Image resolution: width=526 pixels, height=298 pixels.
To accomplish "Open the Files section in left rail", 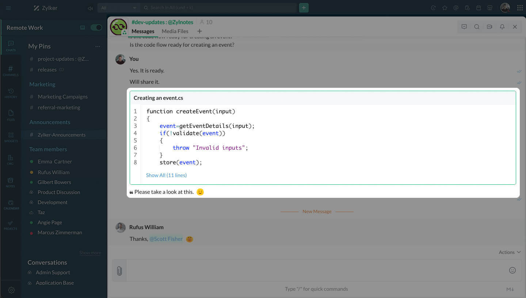I will 11,115.
